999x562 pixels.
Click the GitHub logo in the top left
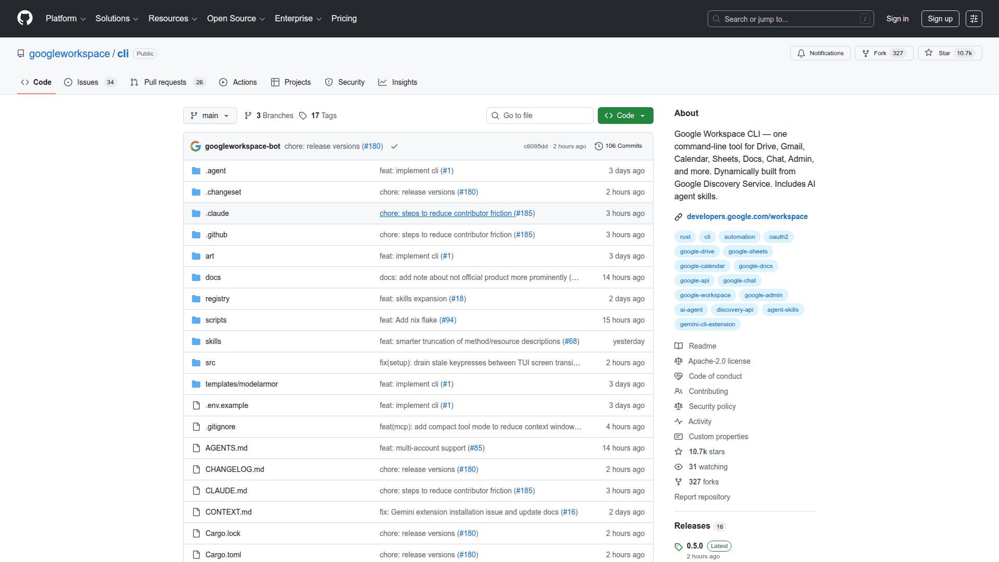(x=24, y=18)
